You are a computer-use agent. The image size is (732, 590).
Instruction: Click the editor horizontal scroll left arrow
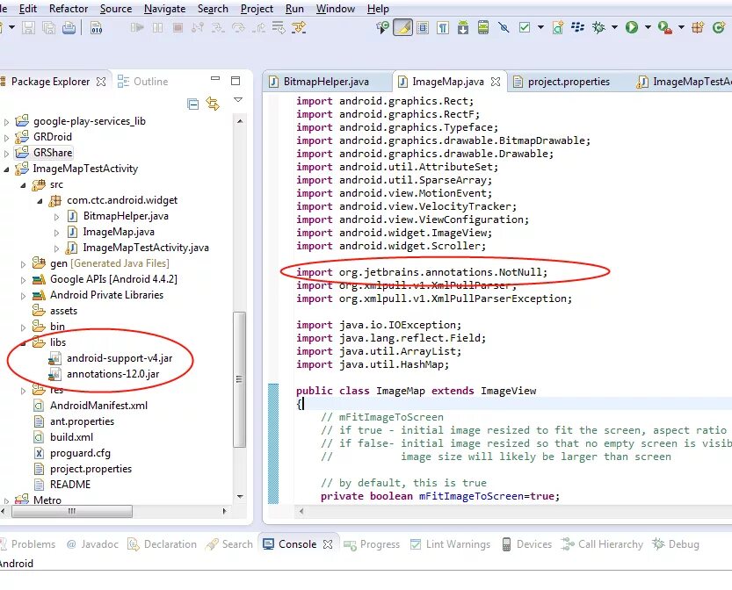click(301, 511)
